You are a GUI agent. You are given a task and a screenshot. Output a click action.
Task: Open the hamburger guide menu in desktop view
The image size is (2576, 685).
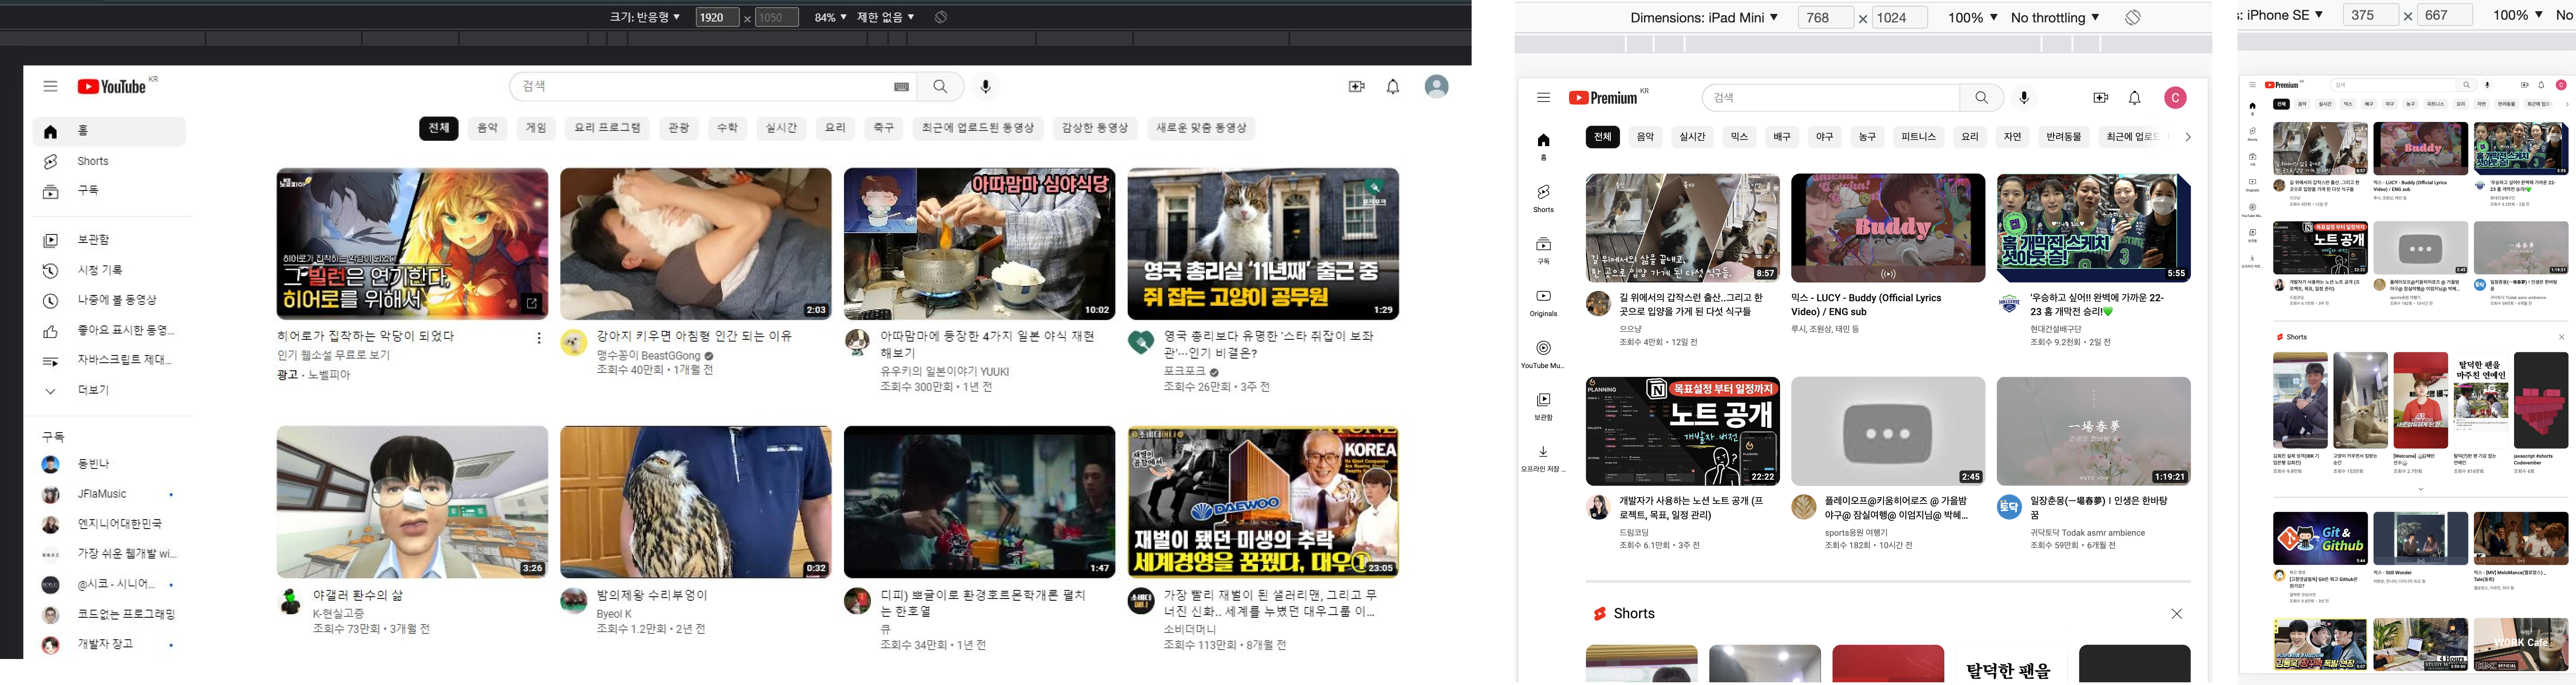pyautogui.click(x=50, y=87)
